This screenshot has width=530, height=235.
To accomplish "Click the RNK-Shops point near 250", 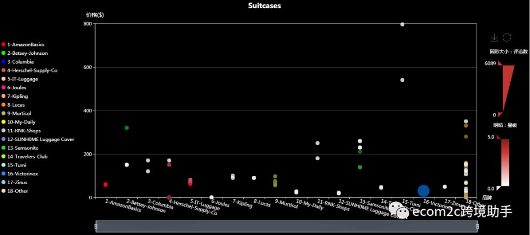I will pyautogui.click(x=318, y=143).
